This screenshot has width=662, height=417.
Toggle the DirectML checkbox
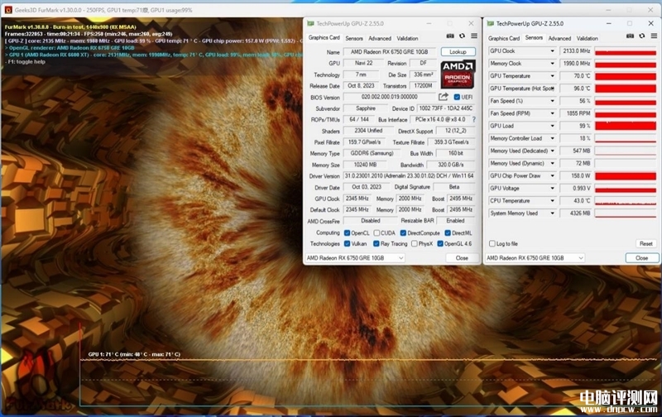448,233
